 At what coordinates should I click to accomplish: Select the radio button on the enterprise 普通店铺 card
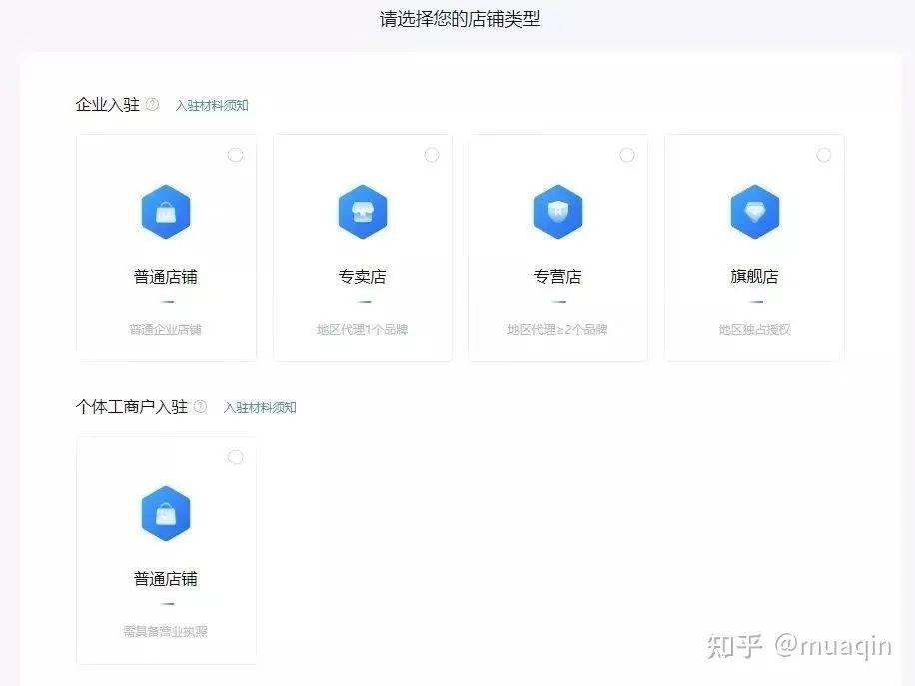tap(235, 155)
